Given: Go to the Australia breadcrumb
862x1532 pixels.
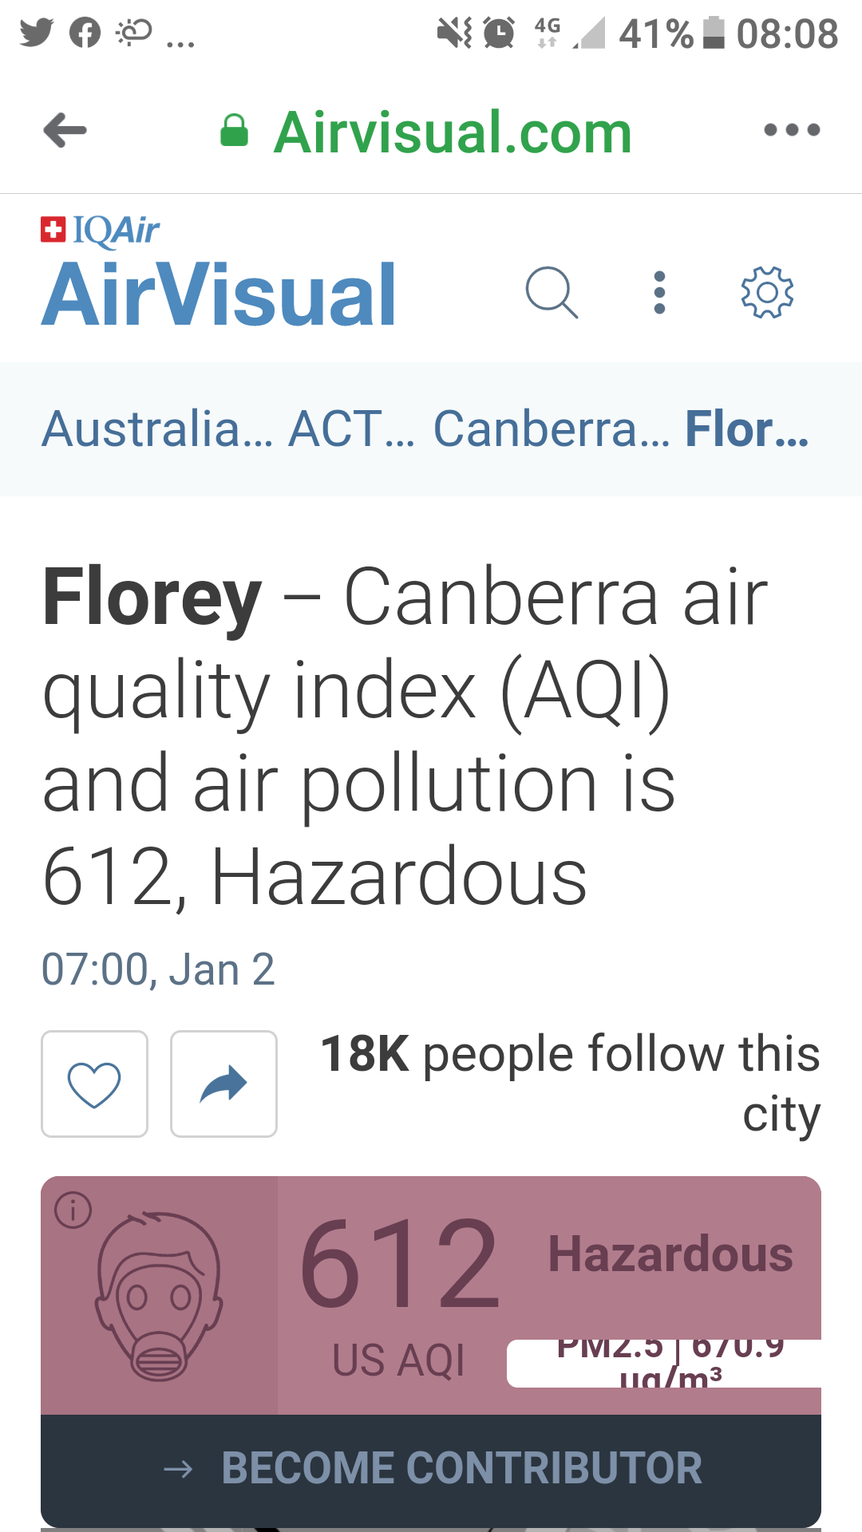Looking at the screenshot, I should coord(156,429).
